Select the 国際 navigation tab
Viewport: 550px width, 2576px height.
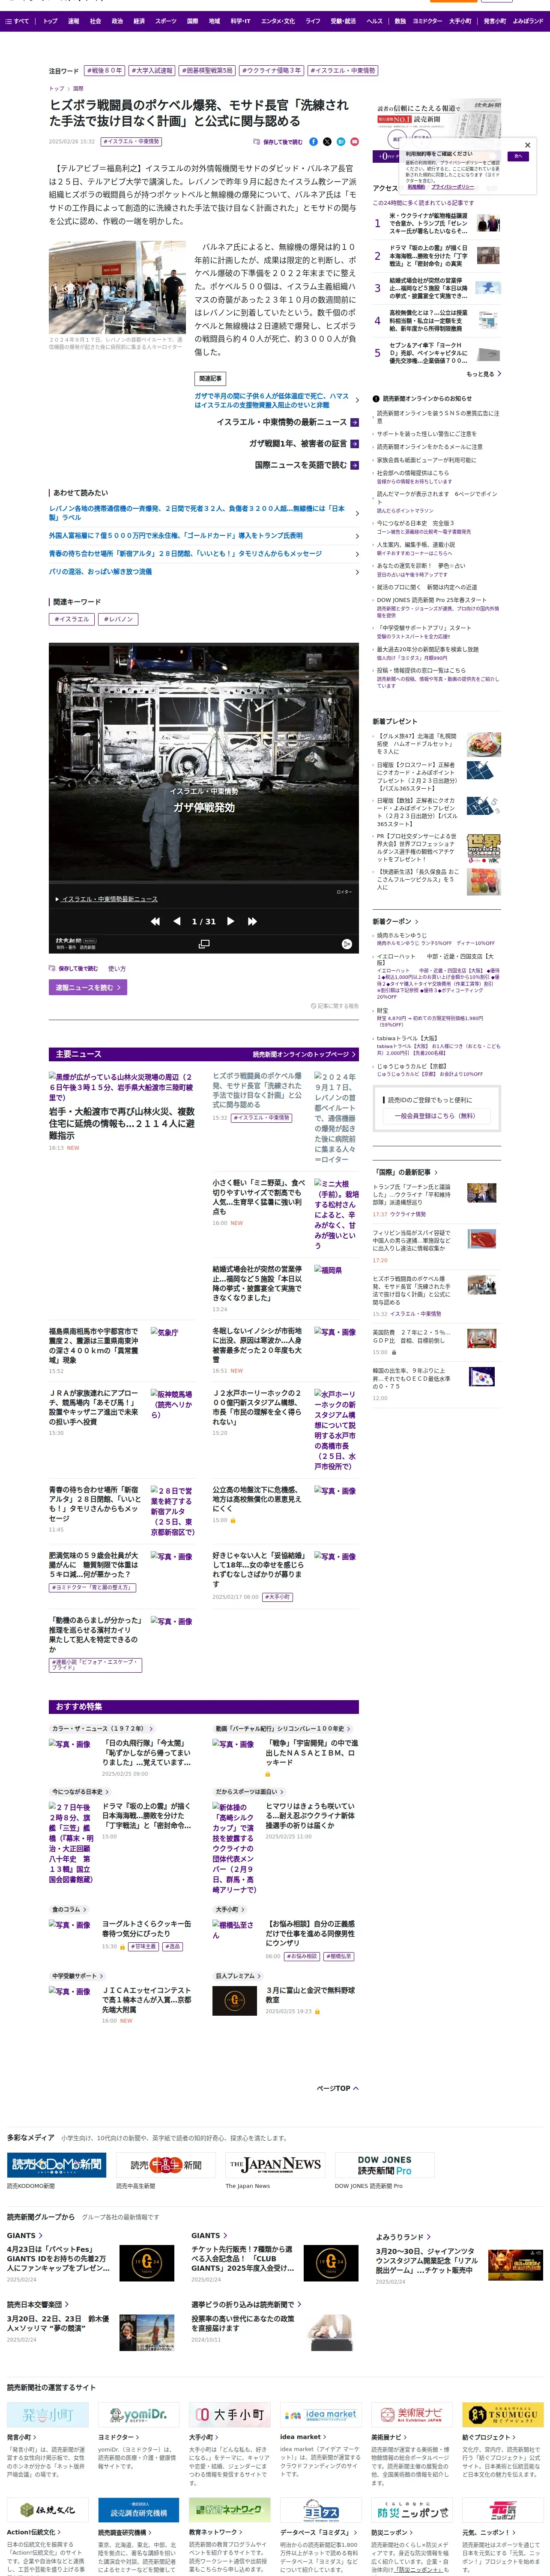[193, 20]
